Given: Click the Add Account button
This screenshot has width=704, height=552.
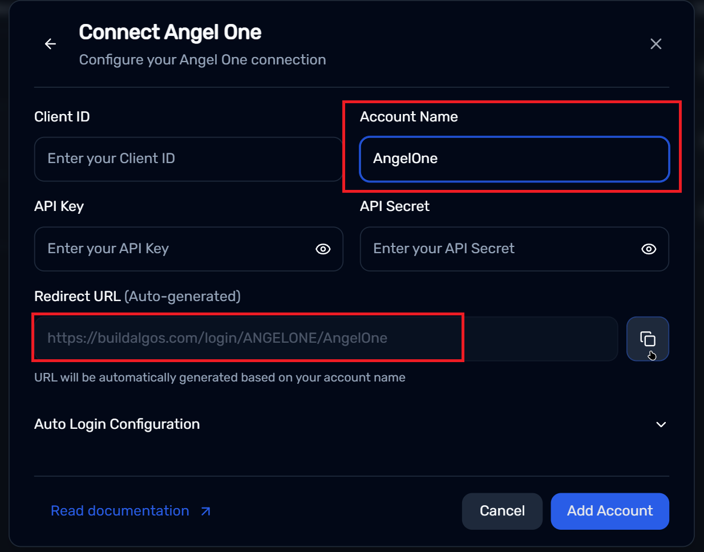Looking at the screenshot, I should click(x=609, y=511).
